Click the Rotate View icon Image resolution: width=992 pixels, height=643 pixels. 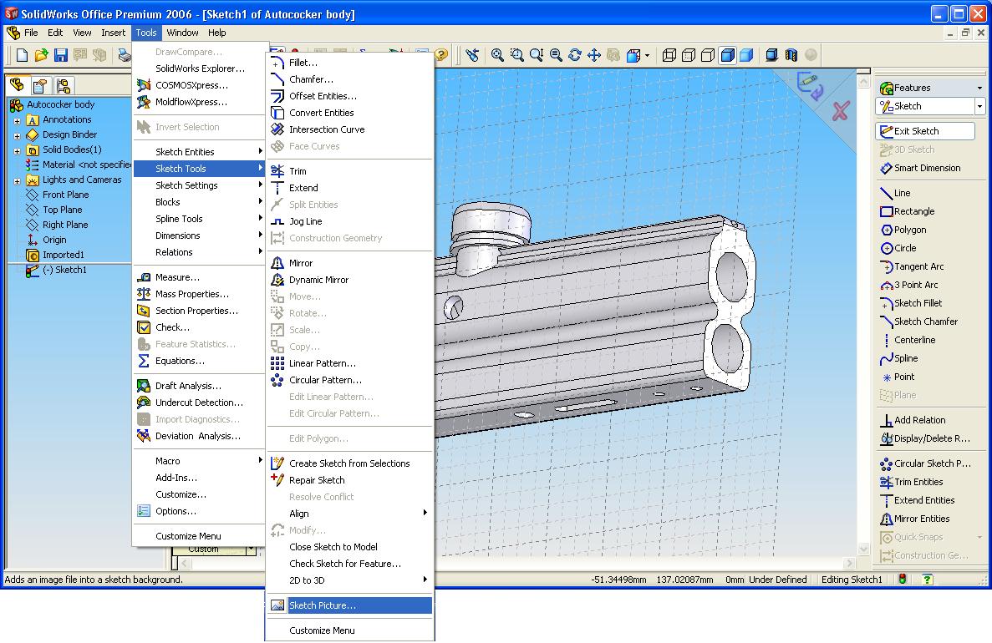click(x=574, y=56)
